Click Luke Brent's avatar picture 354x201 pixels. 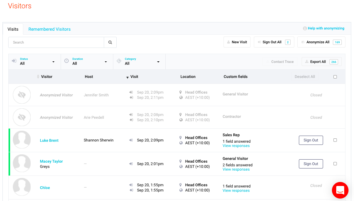click(x=22, y=140)
